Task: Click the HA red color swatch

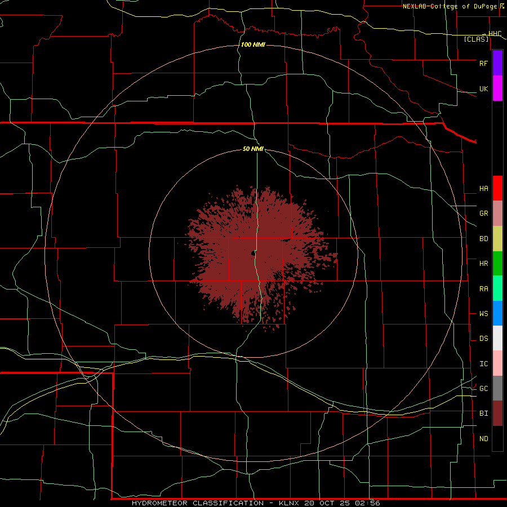Action: click(x=497, y=188)
